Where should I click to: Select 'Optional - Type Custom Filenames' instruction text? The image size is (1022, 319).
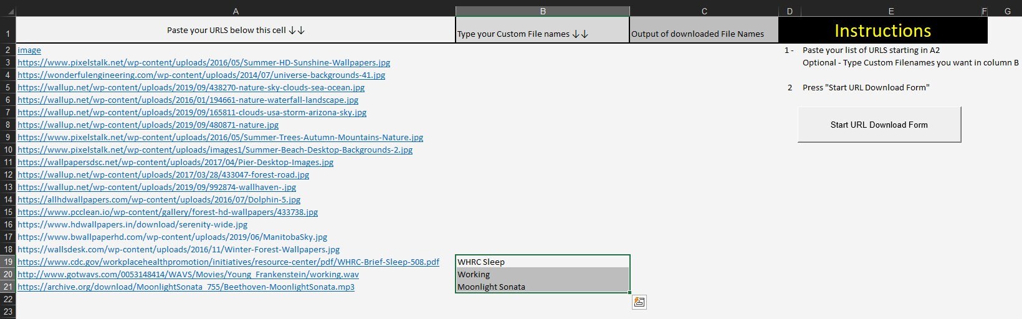click(x=910, y=62)
